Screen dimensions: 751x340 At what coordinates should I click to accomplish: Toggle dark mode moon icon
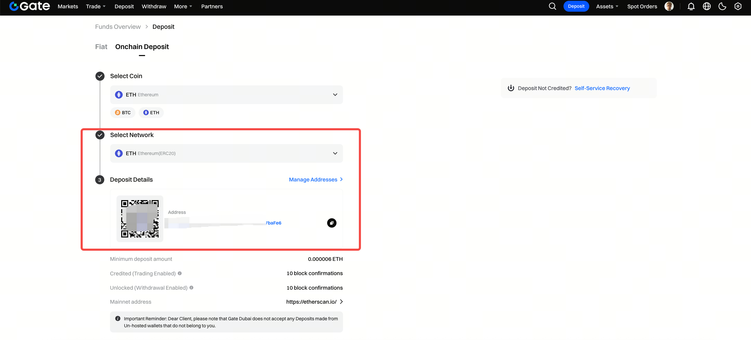(722, 6)
